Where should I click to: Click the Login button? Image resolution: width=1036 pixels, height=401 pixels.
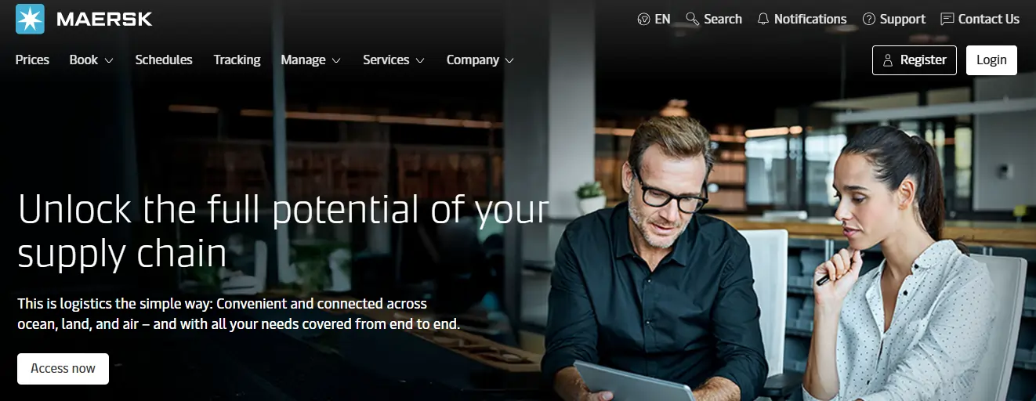click(991, 60)
